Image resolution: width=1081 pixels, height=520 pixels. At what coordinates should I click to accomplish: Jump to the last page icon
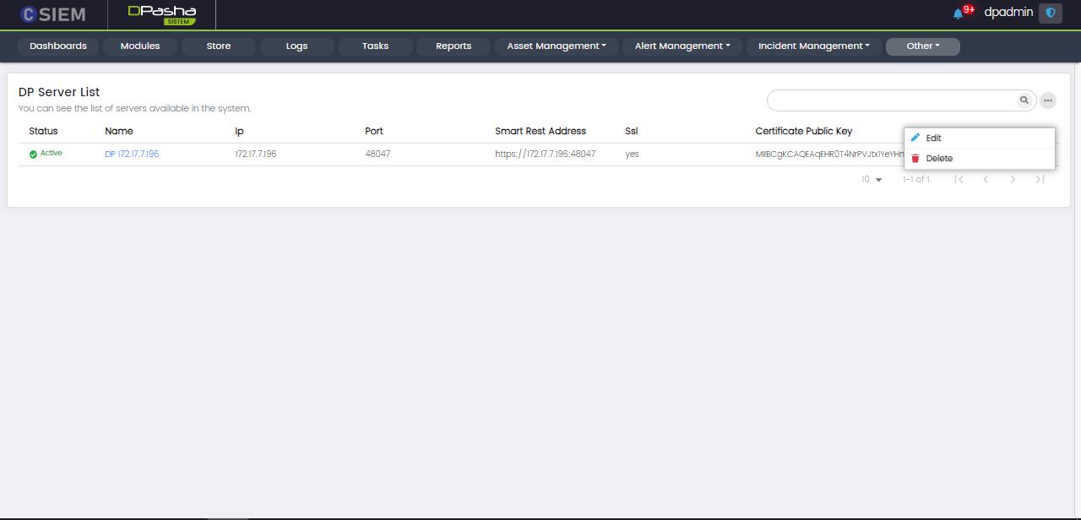tap(1040, 179)
